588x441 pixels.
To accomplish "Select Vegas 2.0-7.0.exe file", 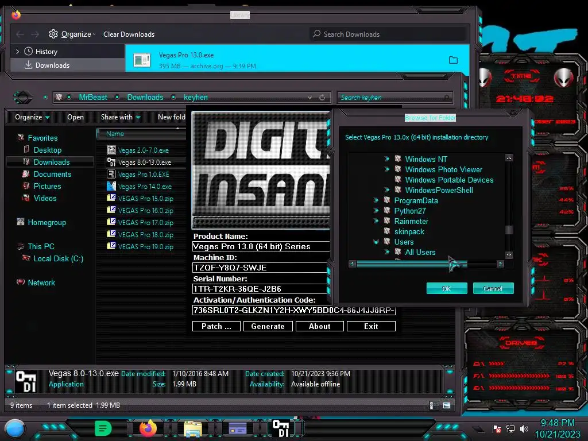I will click(x=143, y=150).
